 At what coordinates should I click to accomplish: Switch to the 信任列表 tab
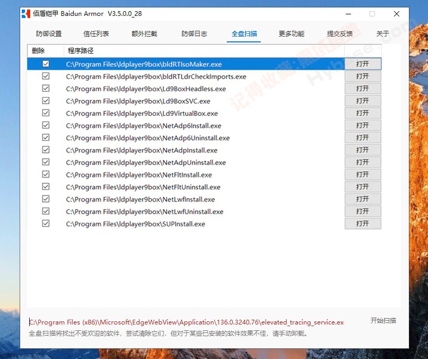(x=96, y=34)
